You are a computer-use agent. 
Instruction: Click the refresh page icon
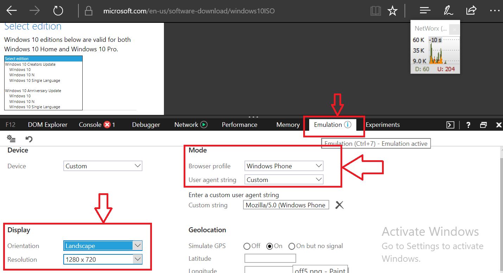click(x=58, y=11)
